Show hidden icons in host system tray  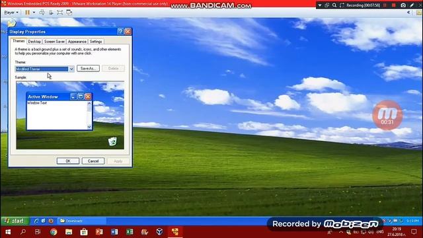pyautogui.click(x=341, y=232)
